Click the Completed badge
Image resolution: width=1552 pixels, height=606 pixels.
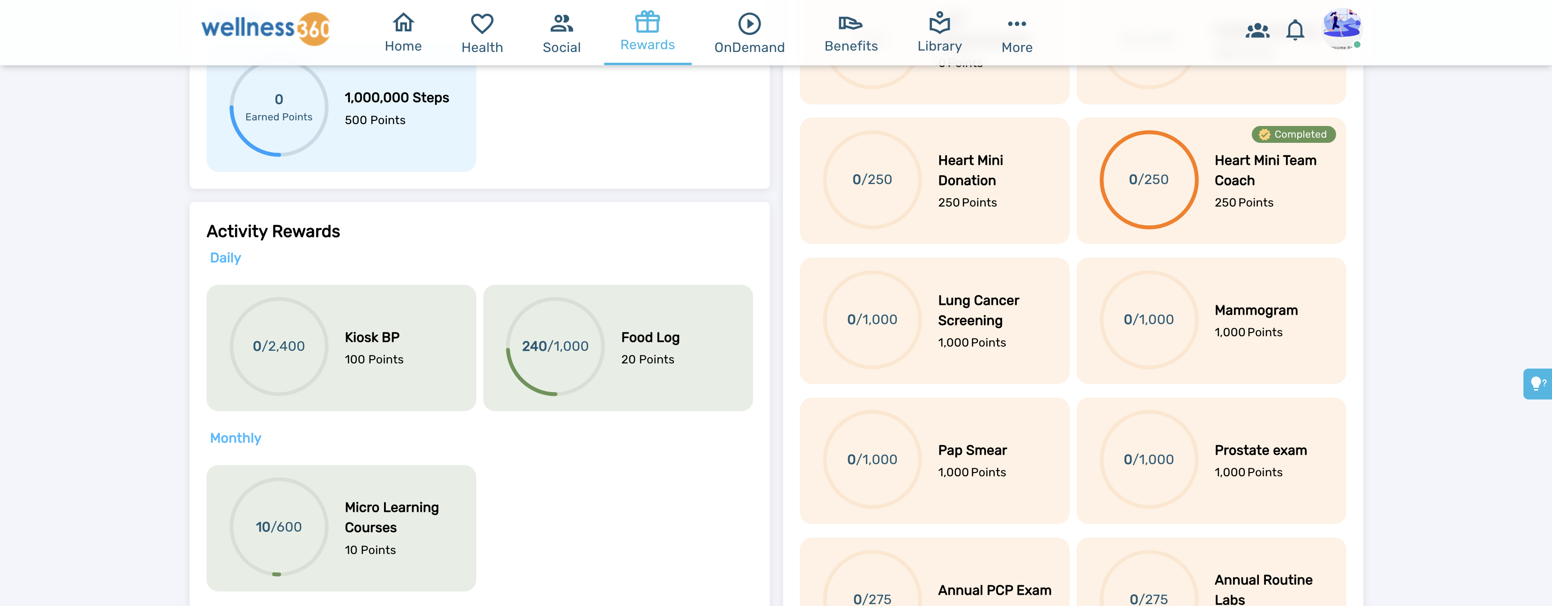click(x=1293, y=134)
